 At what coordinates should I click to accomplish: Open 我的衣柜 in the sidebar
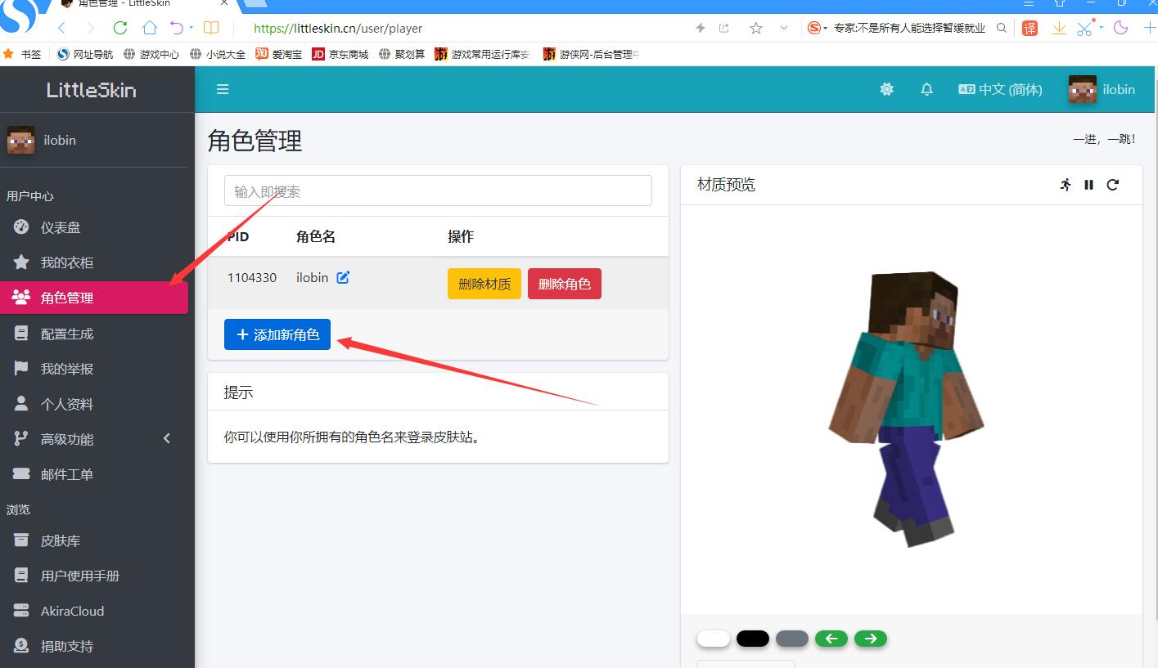(67, 262)
